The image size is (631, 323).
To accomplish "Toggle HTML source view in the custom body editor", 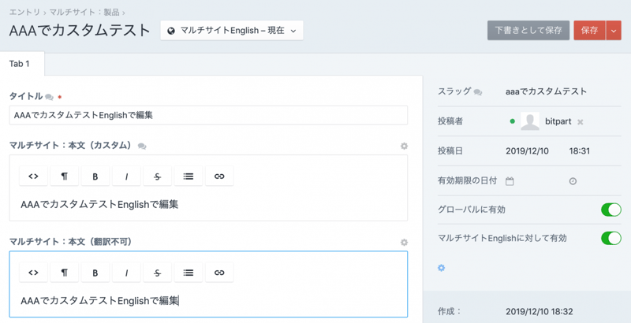I will 33,176.
